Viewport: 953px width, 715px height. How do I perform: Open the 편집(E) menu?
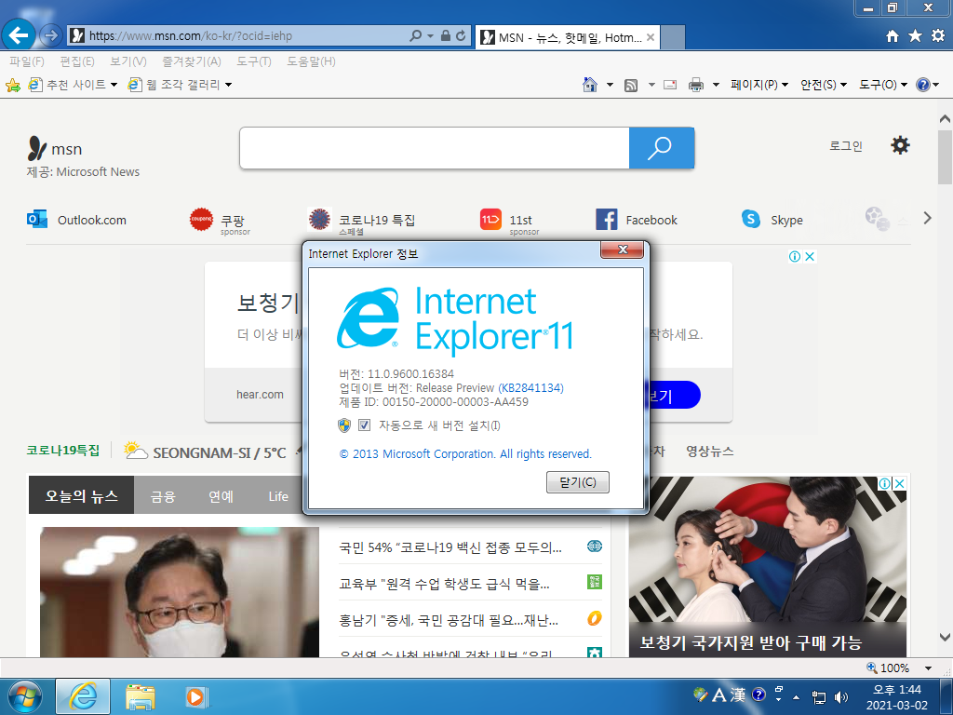click(77, 61)
